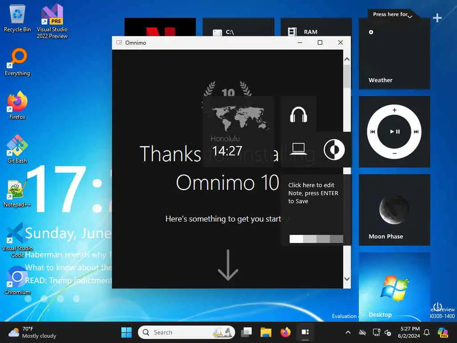The width and height of the screenshot is (457, 343).
Task: Click the taskbar Search box
Action: click(x=187, y=332)
